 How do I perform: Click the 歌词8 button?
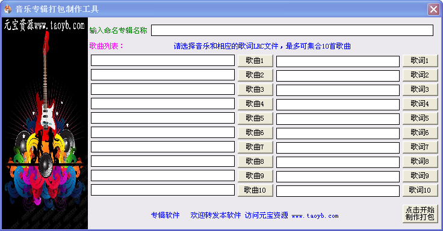point(420,161)
